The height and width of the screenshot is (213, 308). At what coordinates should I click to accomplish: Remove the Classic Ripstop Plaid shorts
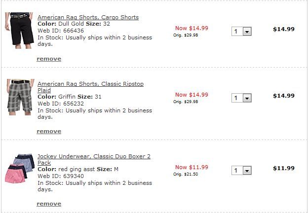click(x=49, y=131)
